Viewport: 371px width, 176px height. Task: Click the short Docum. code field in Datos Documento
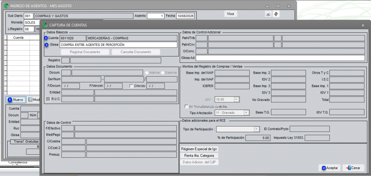tap(66, 73)
